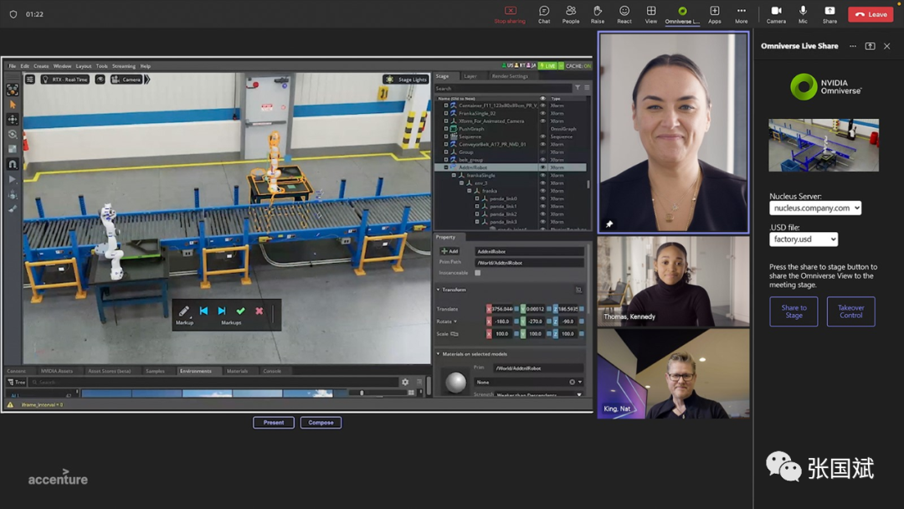Click the factory scene thumbnail in side panel

tap(824, 146)
